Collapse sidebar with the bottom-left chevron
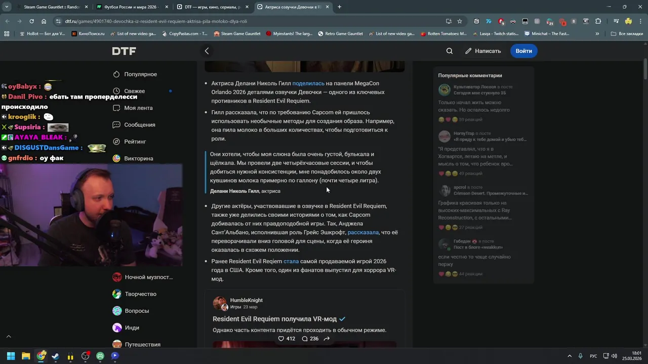Screen dimensions: 648x364 tap(8, 336)
